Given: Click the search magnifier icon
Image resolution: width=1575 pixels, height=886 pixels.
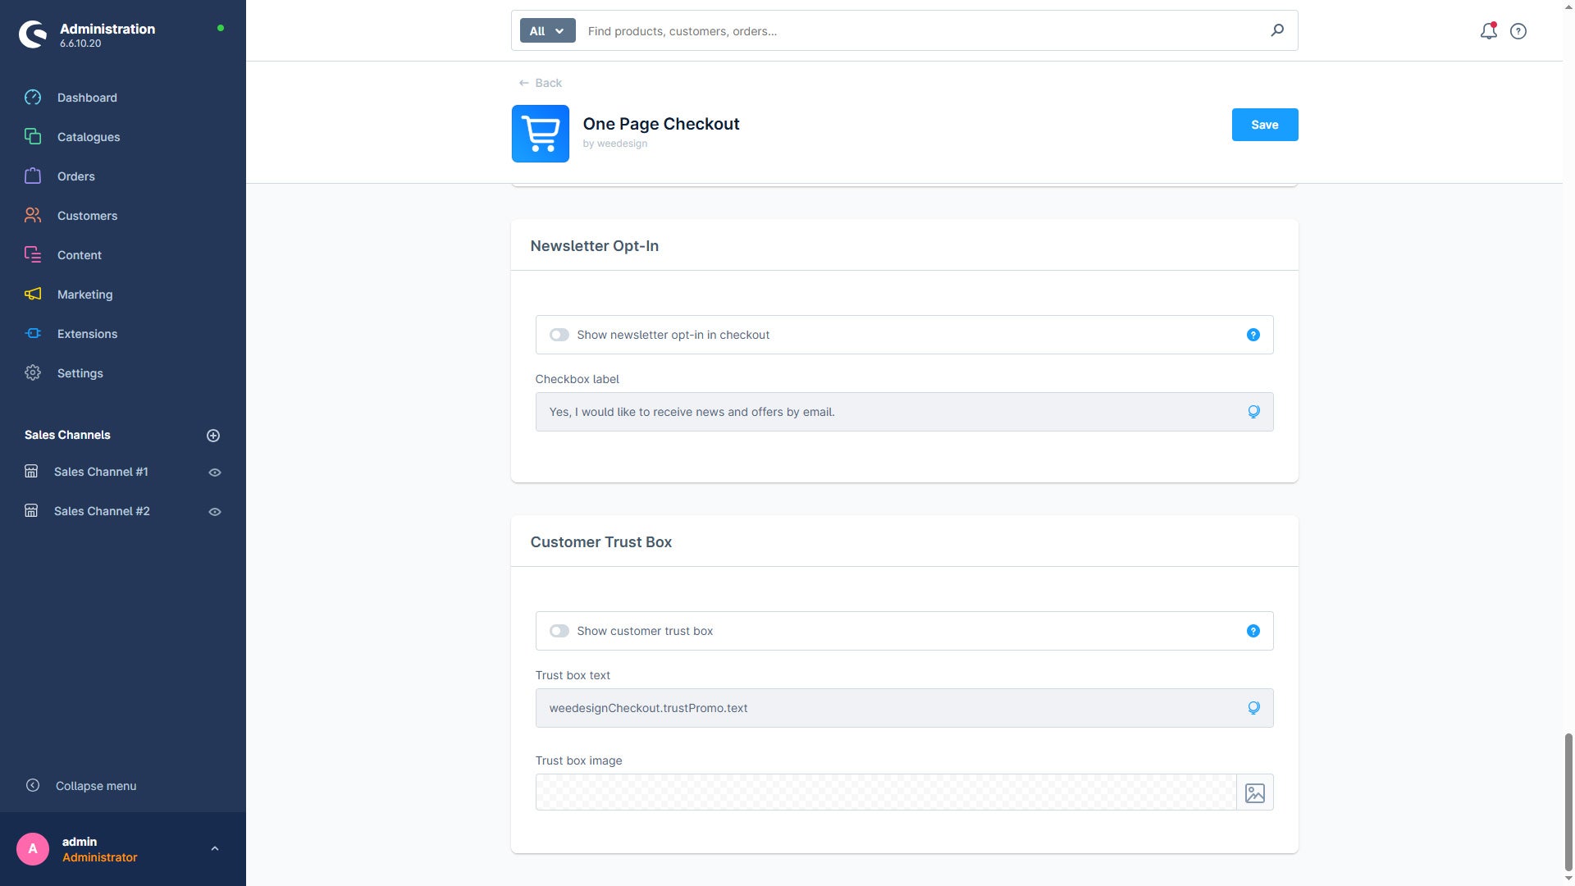Looking at the screenshot, I should coord(1277,30).
